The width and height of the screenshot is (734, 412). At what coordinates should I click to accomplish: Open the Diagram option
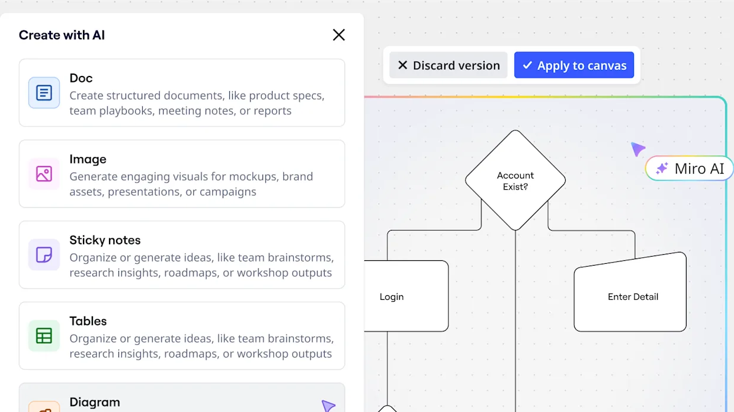click(x=182, y=398)
